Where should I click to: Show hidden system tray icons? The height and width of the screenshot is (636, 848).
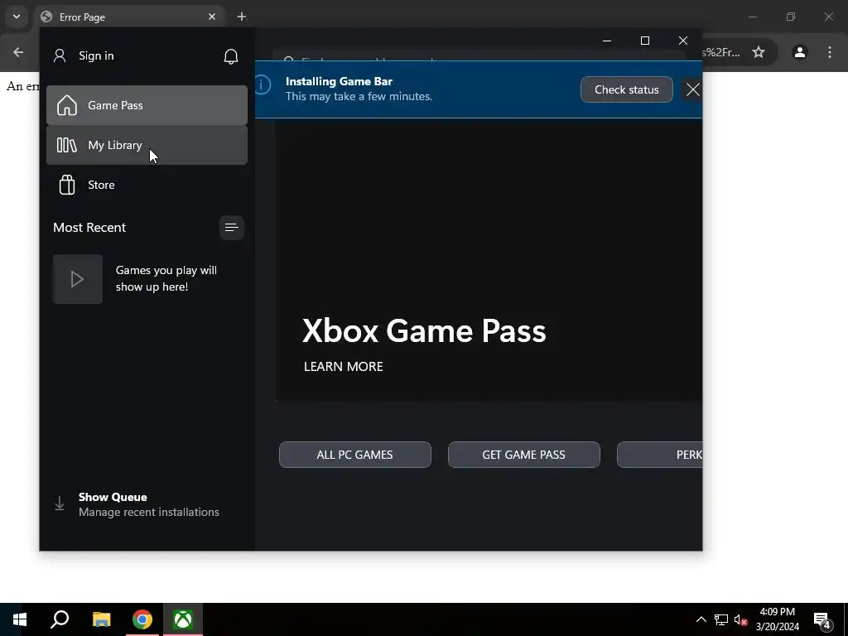point(701,619)
